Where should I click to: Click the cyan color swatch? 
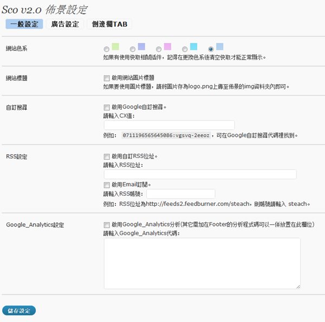click(193, 46)
